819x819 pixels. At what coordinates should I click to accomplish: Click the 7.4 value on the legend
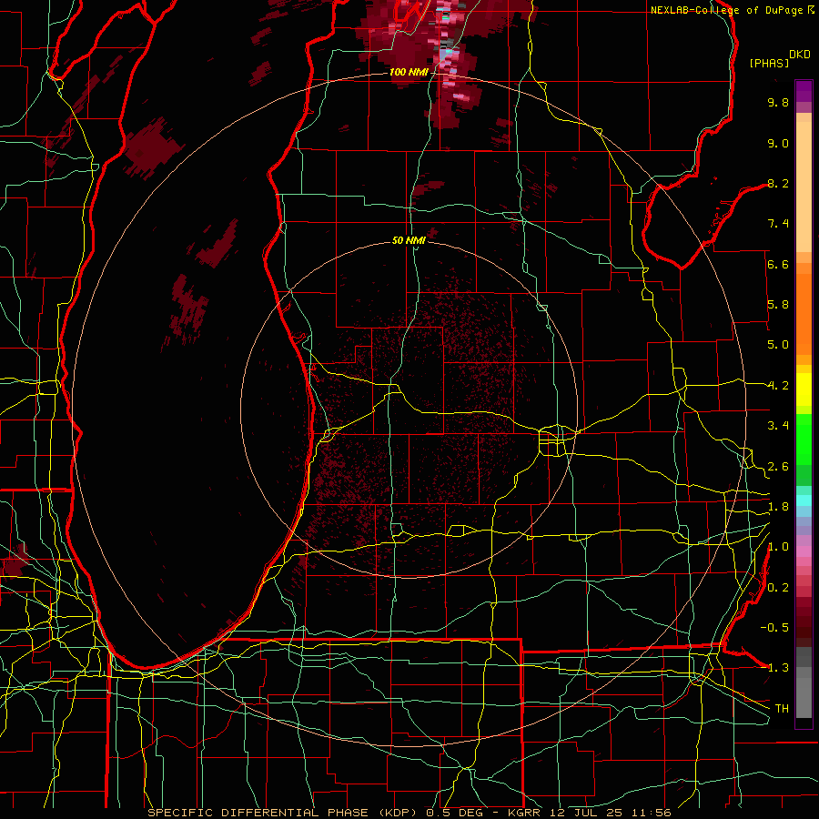(778, 224)
